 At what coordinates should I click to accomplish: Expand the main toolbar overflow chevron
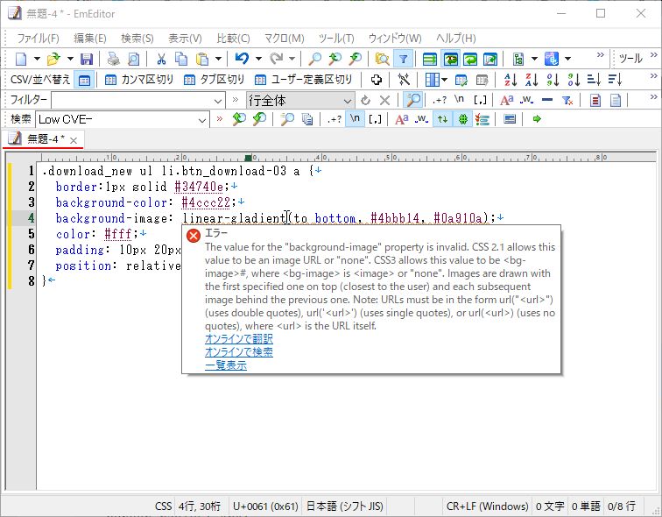pos(600,55)
